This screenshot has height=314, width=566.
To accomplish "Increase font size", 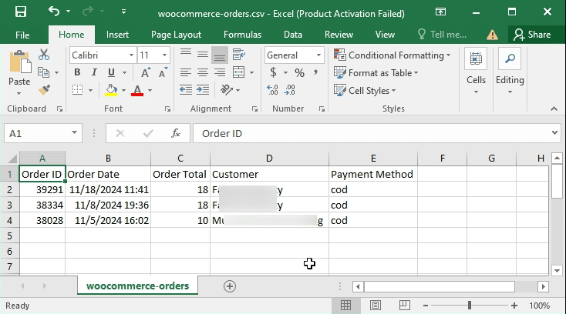I will coord(146,73).
